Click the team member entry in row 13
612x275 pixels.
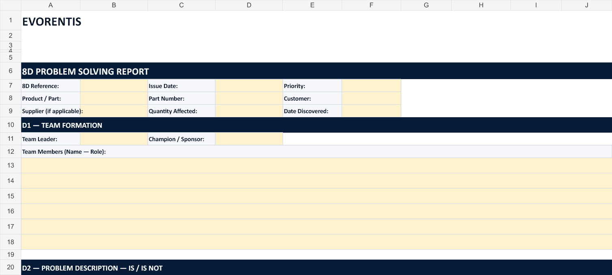pyautogui.click(x=317, y=165)
